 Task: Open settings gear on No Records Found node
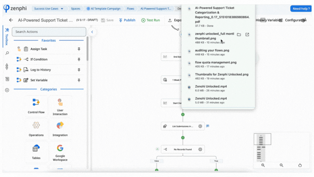[200, 149]
